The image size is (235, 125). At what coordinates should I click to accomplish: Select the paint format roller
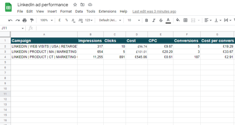click(x=32, y=20)
